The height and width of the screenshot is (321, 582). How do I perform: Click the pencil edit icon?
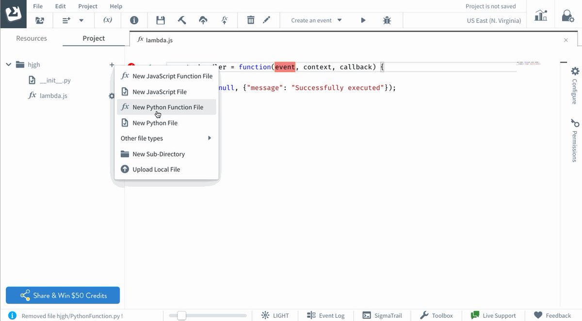point(266,20)
